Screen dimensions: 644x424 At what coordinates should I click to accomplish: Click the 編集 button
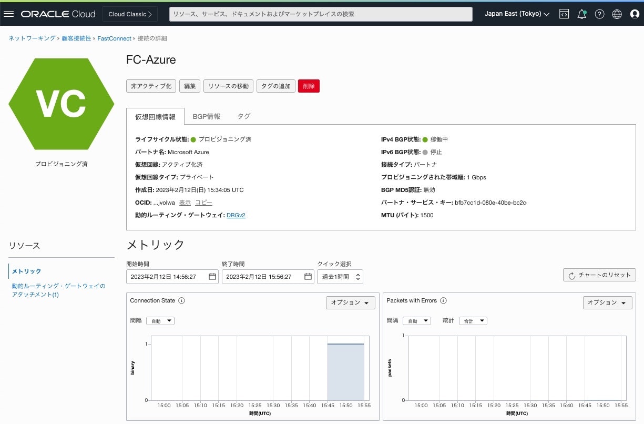pos(190,86)
